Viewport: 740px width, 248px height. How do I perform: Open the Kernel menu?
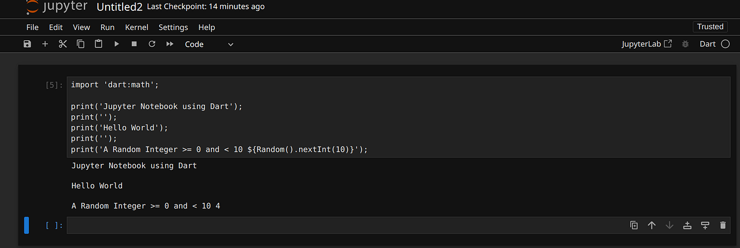(136, 27)
